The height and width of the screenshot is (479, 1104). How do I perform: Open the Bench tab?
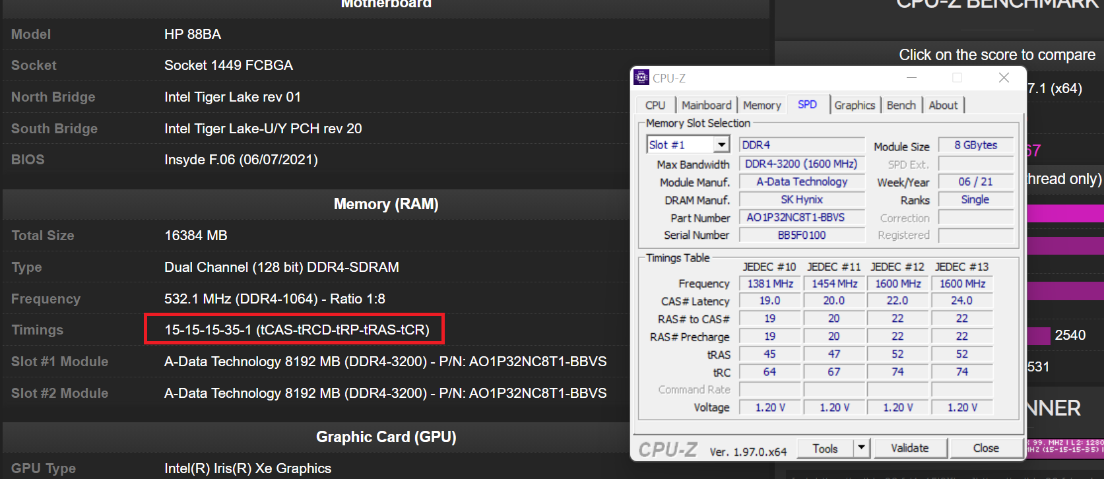tap(901, 105)
